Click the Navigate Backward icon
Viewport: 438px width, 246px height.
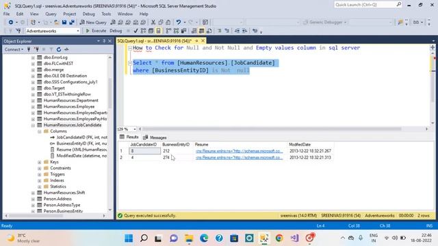click(11, 23)
